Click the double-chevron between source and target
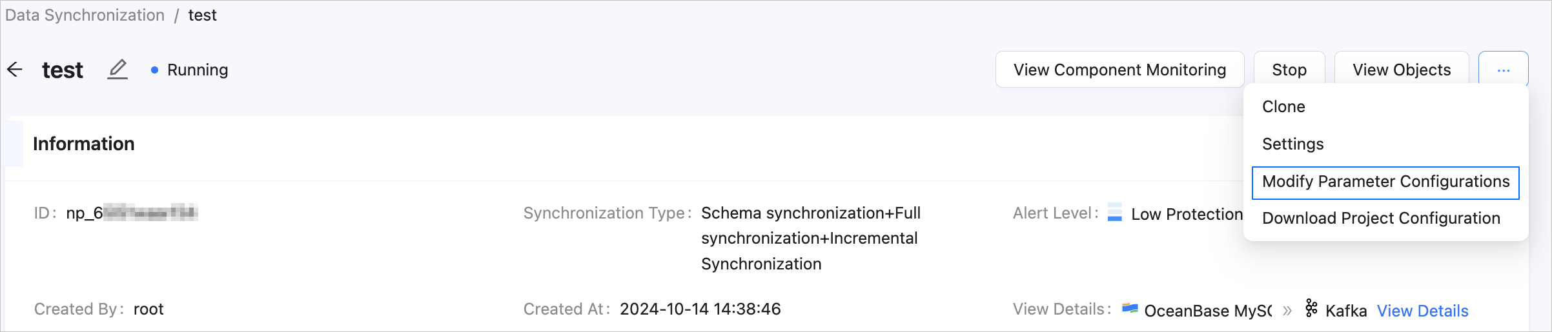 coord(1287,311)
